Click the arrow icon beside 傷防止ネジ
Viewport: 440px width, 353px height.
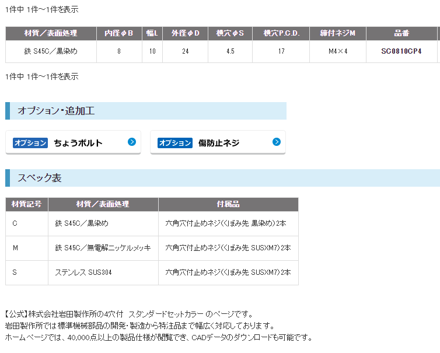(x=277, y=142)
